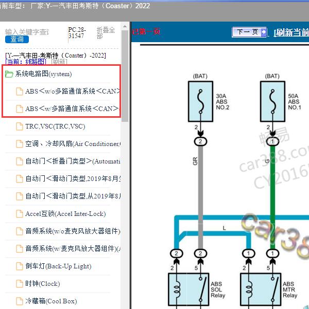Image resolution: width=309 pixels, height=309 pixels.
Task: Click the sidebar vertical scrollbar thumb
Action: click(x=125, y=76)
